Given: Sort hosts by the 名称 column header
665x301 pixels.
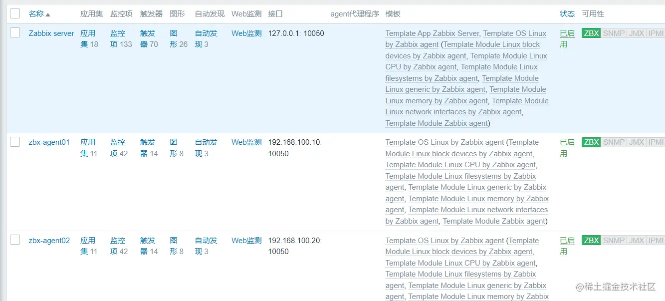Looking at the screenshot, I should 39,14.
